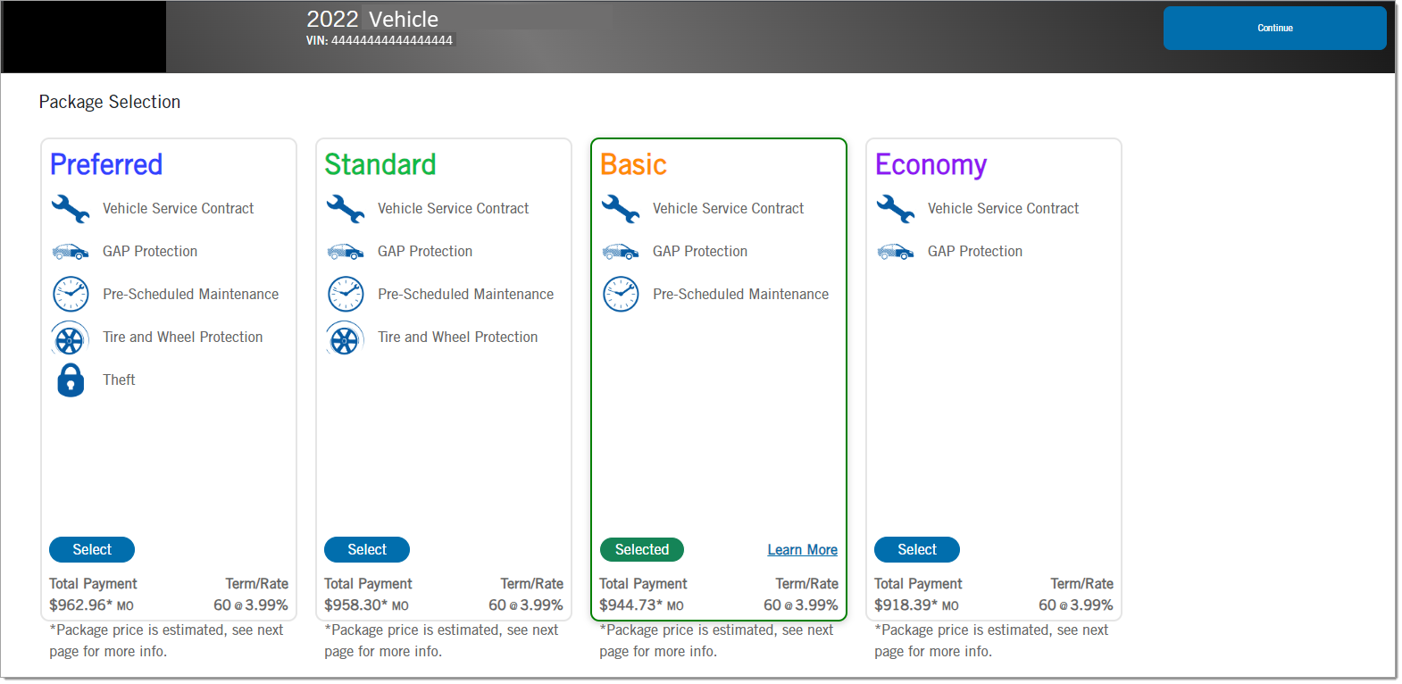Click the wrench icon in the Economy card
Viewport: 1402px width, 684px height.
896,209
